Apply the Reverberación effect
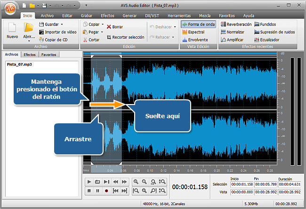 [x=236, y=24]
